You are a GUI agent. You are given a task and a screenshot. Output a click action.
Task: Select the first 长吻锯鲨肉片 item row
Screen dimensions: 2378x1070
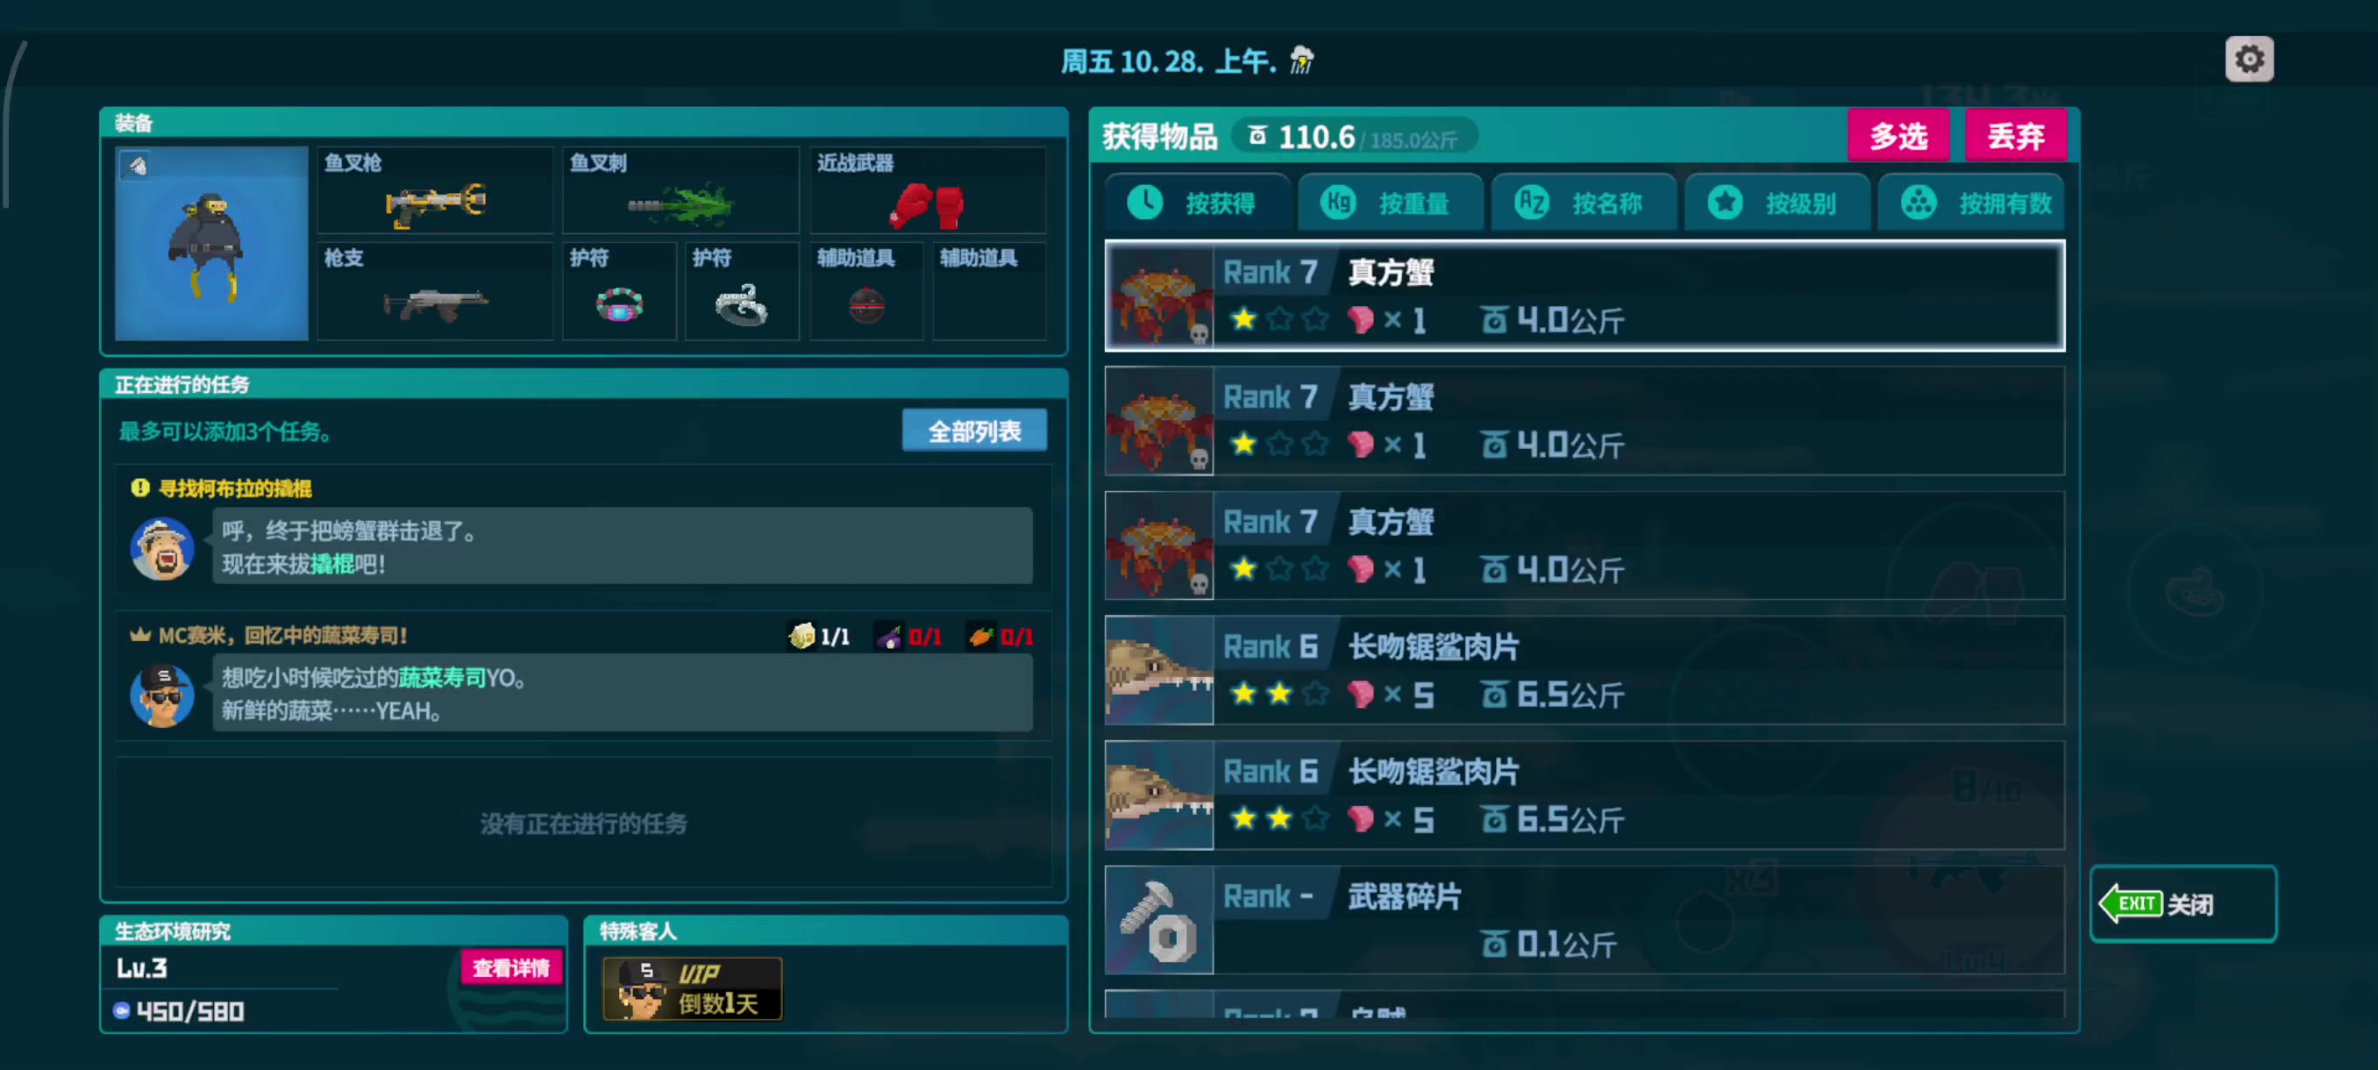point(1584,669)
